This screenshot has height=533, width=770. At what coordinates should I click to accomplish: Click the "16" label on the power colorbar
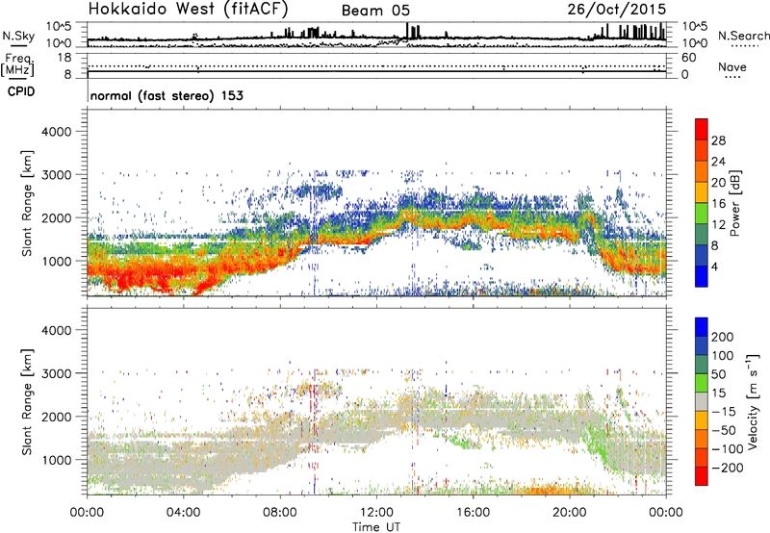coord(718,204)
